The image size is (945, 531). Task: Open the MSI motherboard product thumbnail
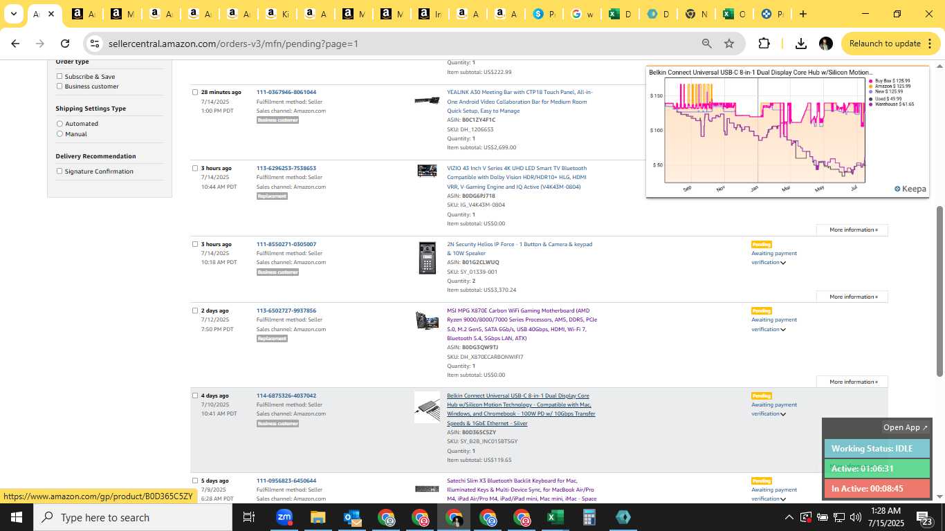[427, 320]
